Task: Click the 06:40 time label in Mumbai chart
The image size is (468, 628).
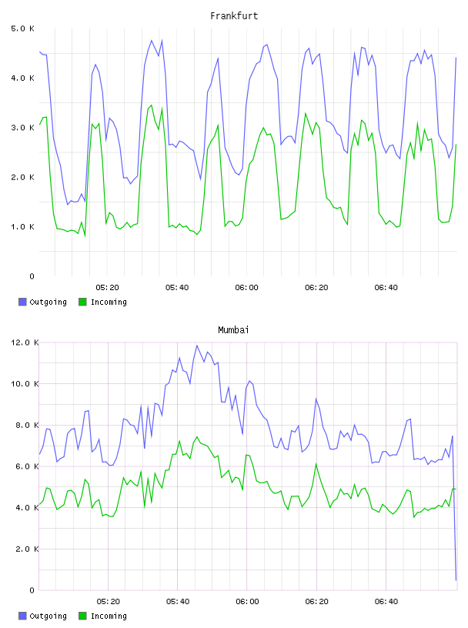Action: point(386,602)
